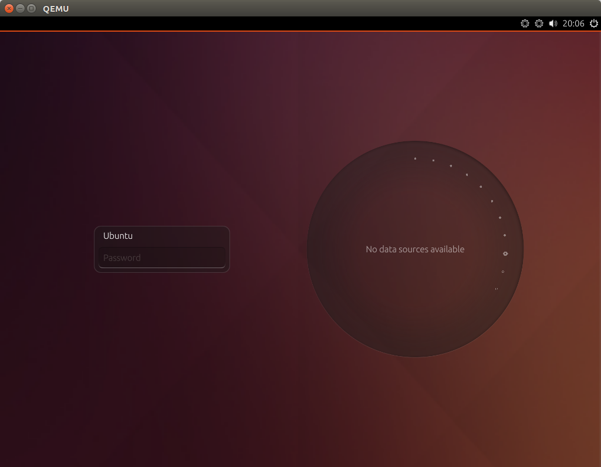Click the gear indicator beside the speaker icon
The image size is (601, 467).
pyautogui.click(x=539, y=23)
